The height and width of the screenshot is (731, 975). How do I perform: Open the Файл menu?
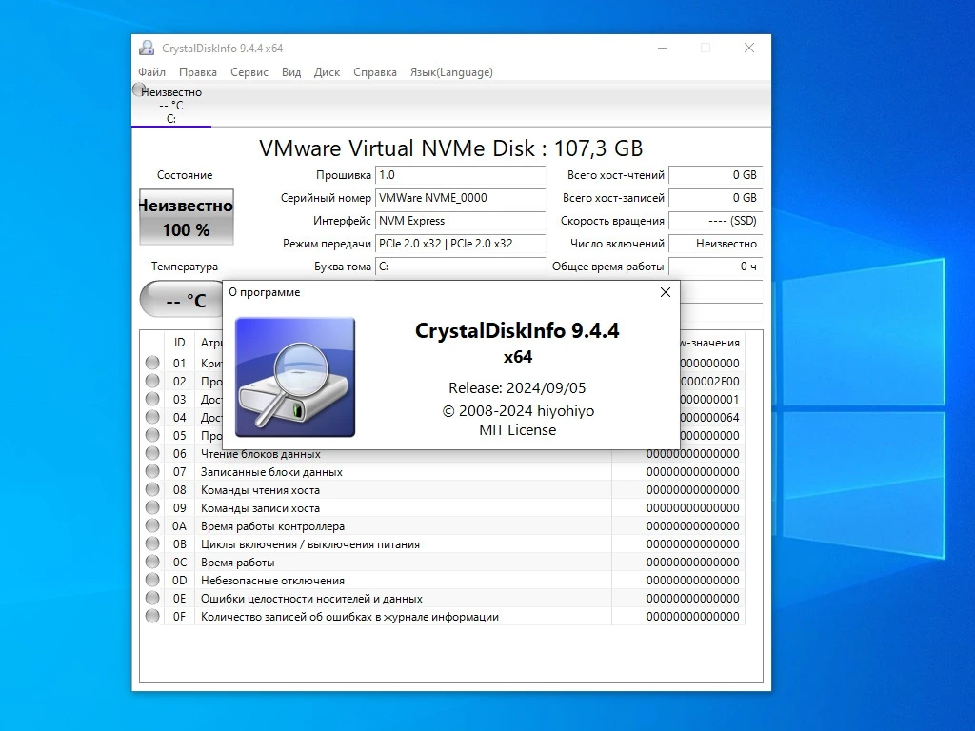tap(151, 72)
